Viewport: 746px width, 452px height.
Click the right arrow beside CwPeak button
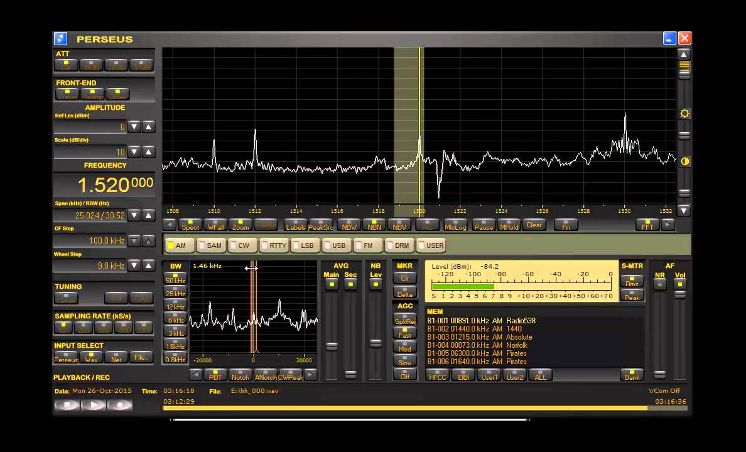(x=310, y=375)
